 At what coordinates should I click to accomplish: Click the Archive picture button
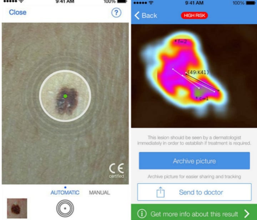[x=195, y=161]
